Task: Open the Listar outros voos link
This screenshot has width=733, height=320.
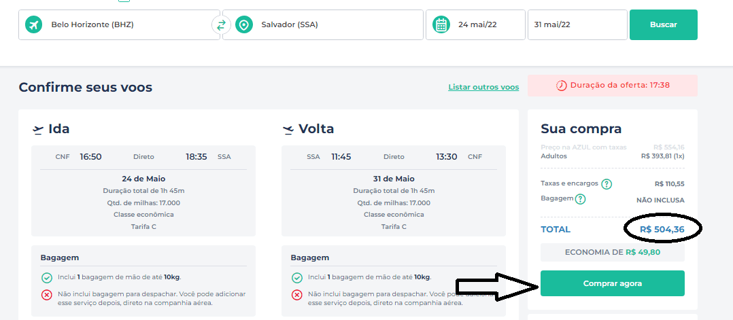Action: click(483, 87)
